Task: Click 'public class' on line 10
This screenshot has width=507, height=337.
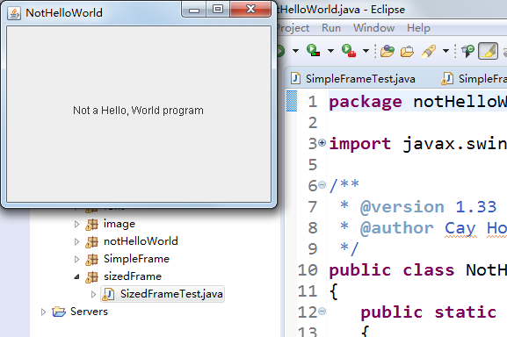Action: point(392,269)
